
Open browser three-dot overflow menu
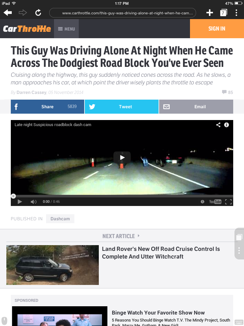[x=236, y=13]
